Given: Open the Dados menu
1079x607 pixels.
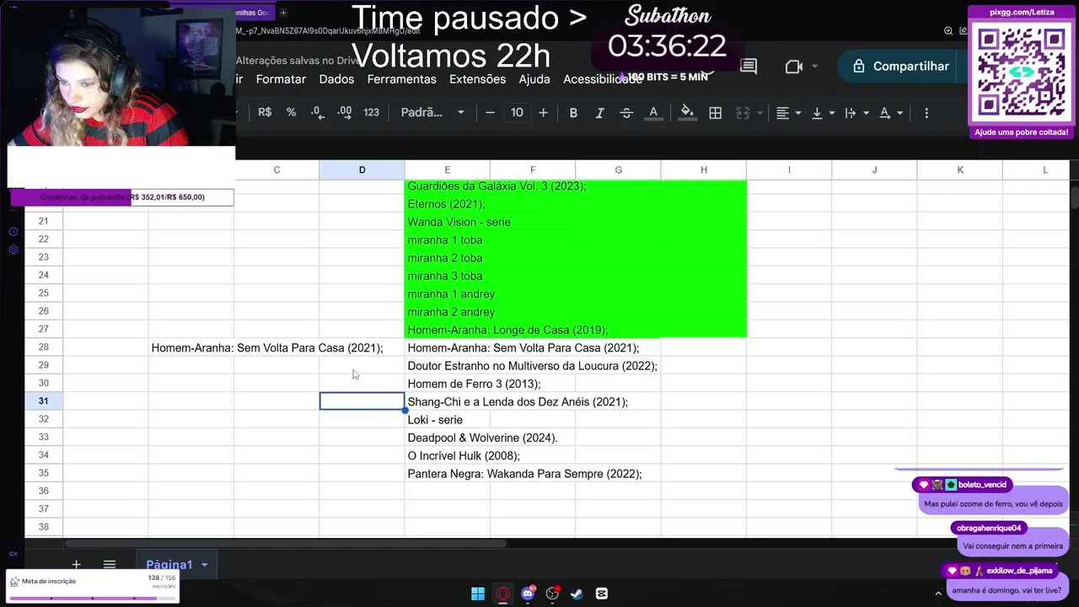Looking at the screenshot, I should (x=336, y=78).
